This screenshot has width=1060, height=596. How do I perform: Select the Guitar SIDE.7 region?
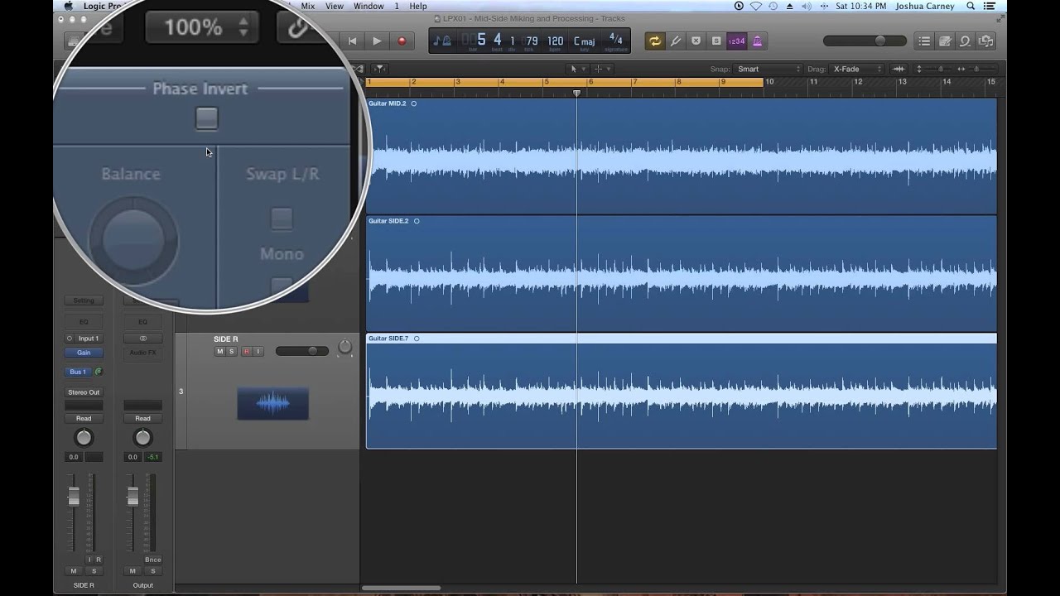pos(681,391)
